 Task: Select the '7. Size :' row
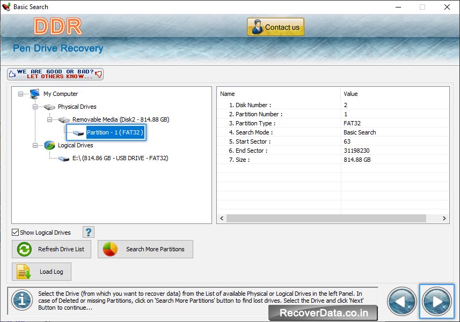pyautogui.click(x=333, y=160)
